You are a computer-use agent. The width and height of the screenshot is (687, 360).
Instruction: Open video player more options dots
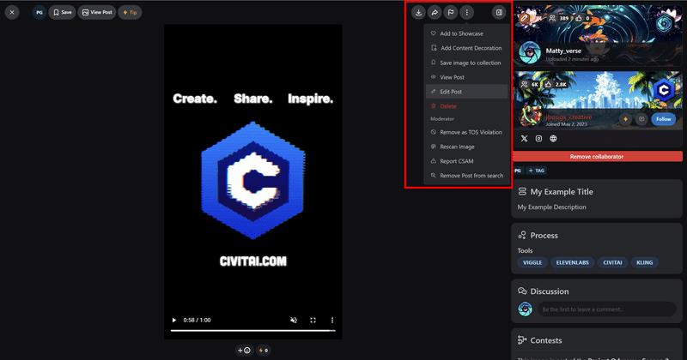click(332, 321)
